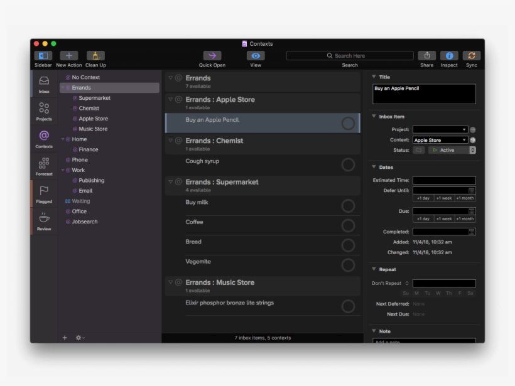The height and width of the screenshot is (386, 515).
Task: Create a New Action from the toolbar
Action: tap(69, 56)
